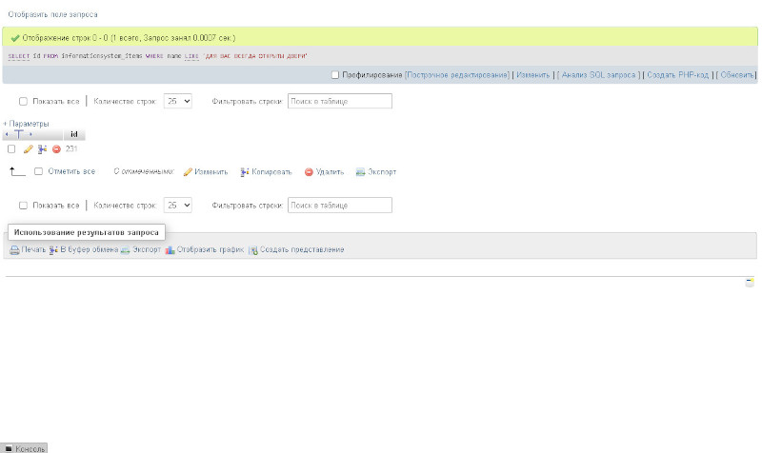Expand the Параметры options section
Screen dimensions: 762x453
click(x=27, y=124)
